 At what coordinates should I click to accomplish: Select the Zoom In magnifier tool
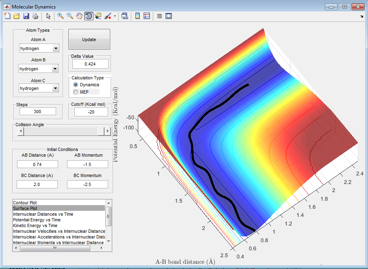click(61, 16)
